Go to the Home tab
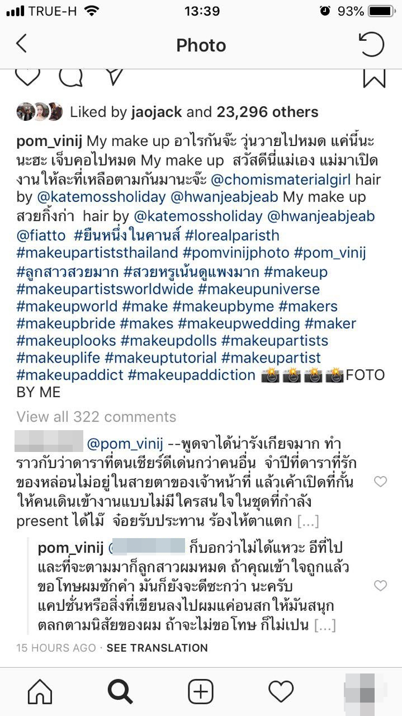 click(x=40, y=693)
